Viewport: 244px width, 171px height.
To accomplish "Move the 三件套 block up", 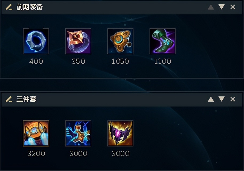I will click(211, 99).
